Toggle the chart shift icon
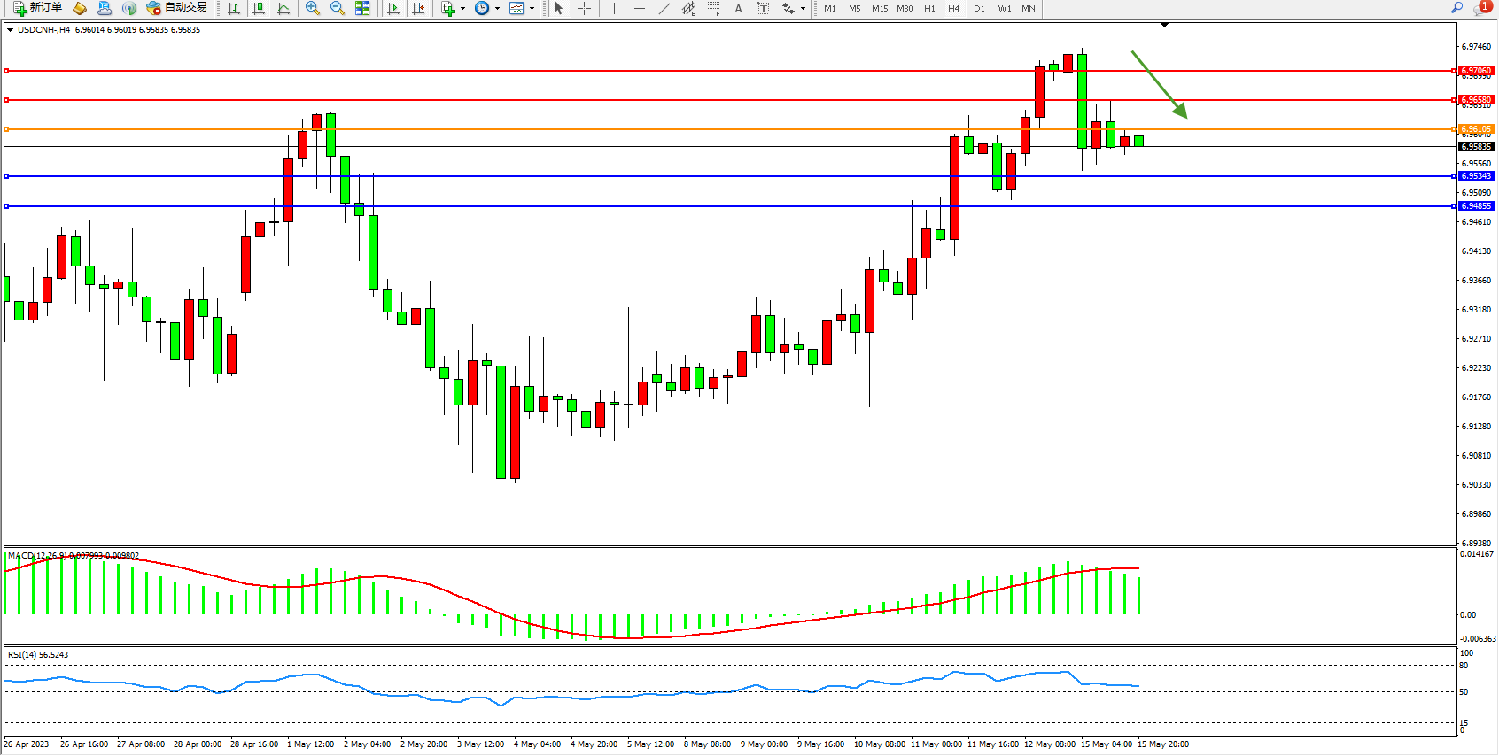This screenshot has width=1499, height=756. click(x=418, y=8)
